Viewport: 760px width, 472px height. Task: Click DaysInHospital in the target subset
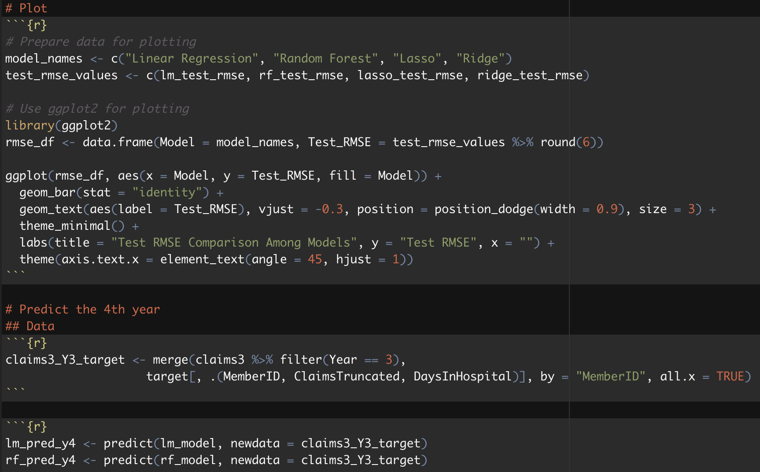[463, 376]
